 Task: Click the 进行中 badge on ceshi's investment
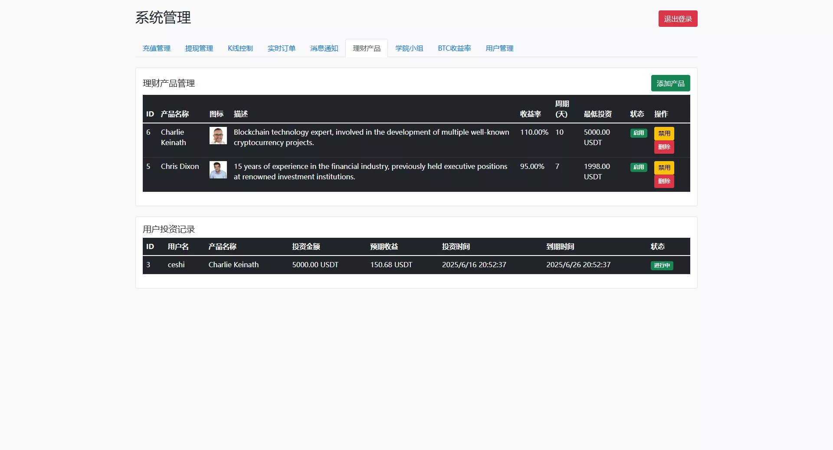click(662, 265)
